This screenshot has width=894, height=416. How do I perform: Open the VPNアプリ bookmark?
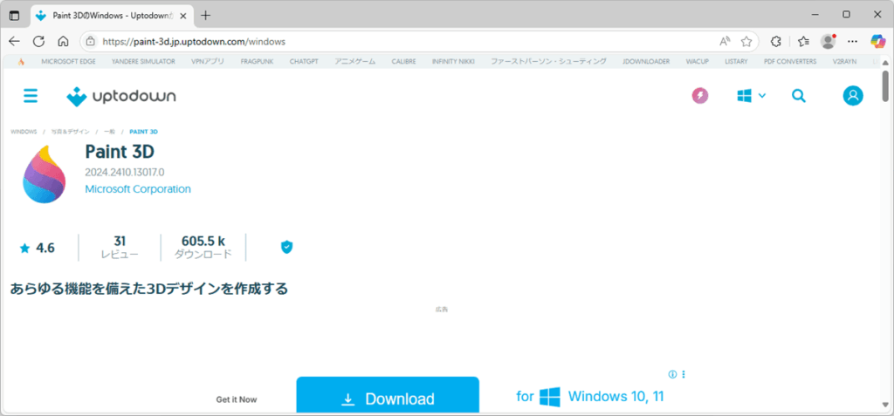[x=208, y=62]
